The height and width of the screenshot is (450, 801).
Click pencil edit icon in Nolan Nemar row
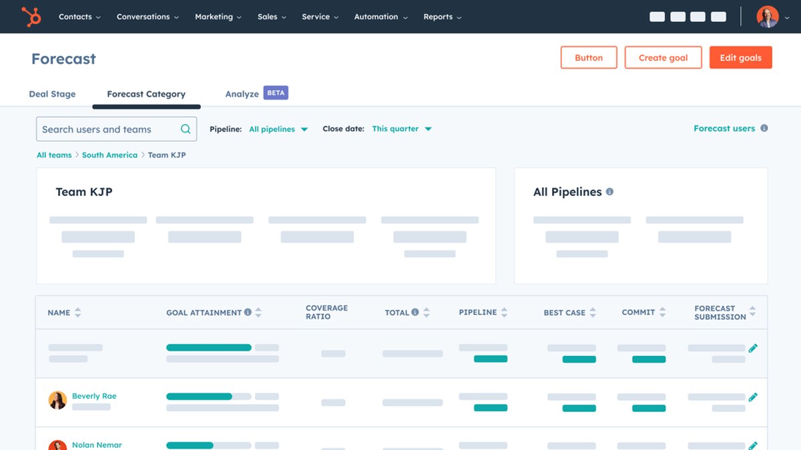coord(753,445)
